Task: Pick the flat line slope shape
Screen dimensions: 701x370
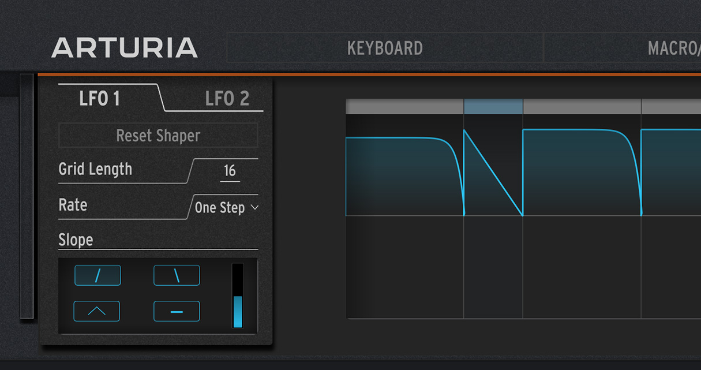Action: [177, 311]
